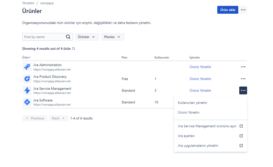Click the Plan column header
The image size is (273, 167).
tap(124, 57)
